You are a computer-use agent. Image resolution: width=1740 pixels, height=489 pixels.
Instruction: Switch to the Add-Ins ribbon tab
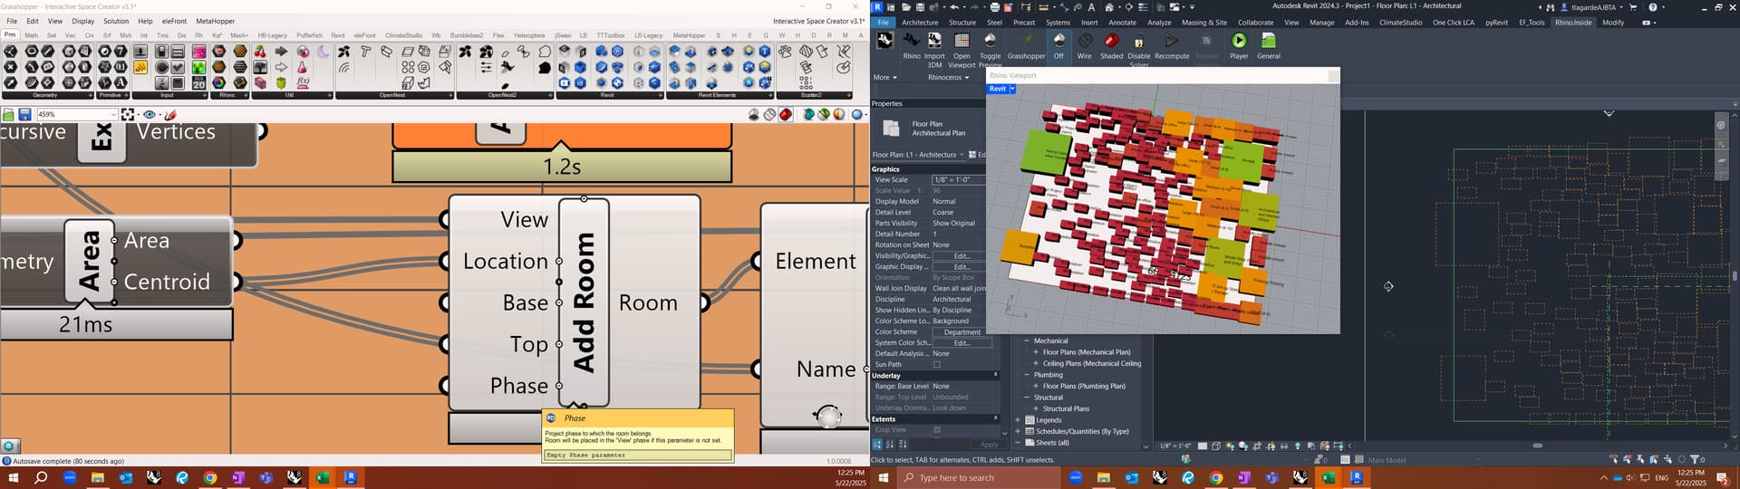1357,23
